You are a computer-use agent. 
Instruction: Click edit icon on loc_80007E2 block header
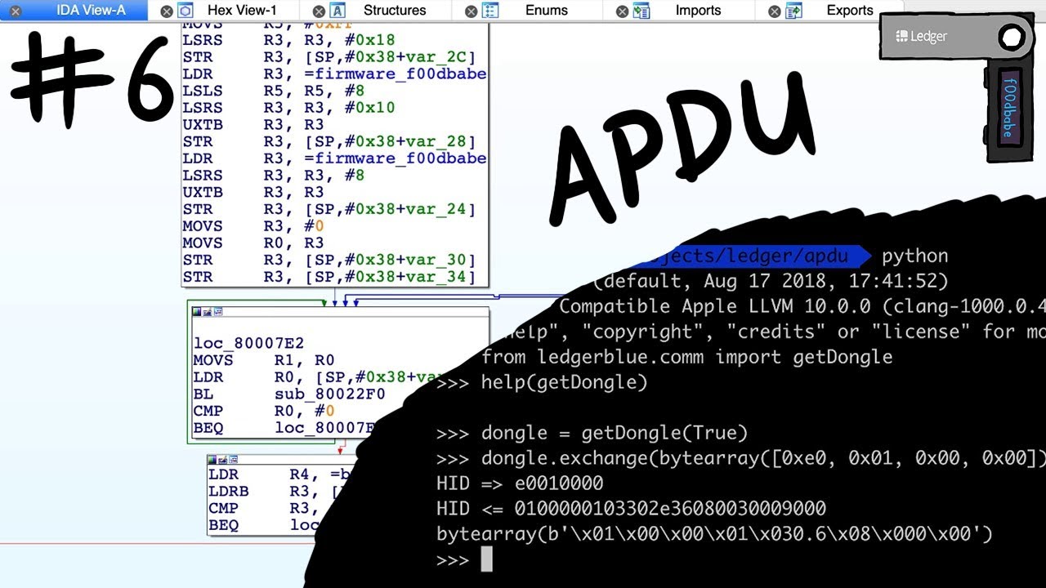pos(206,312)
